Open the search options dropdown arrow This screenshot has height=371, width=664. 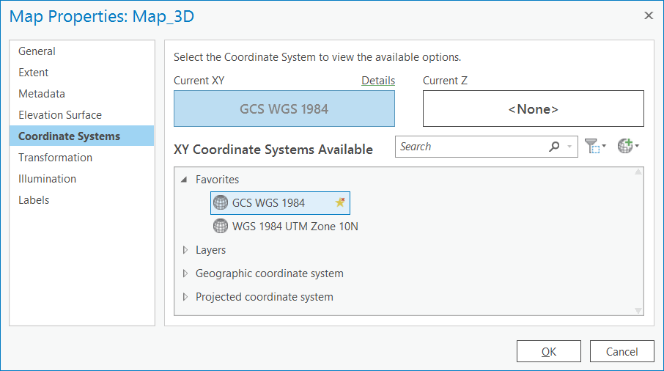(569, 147)
